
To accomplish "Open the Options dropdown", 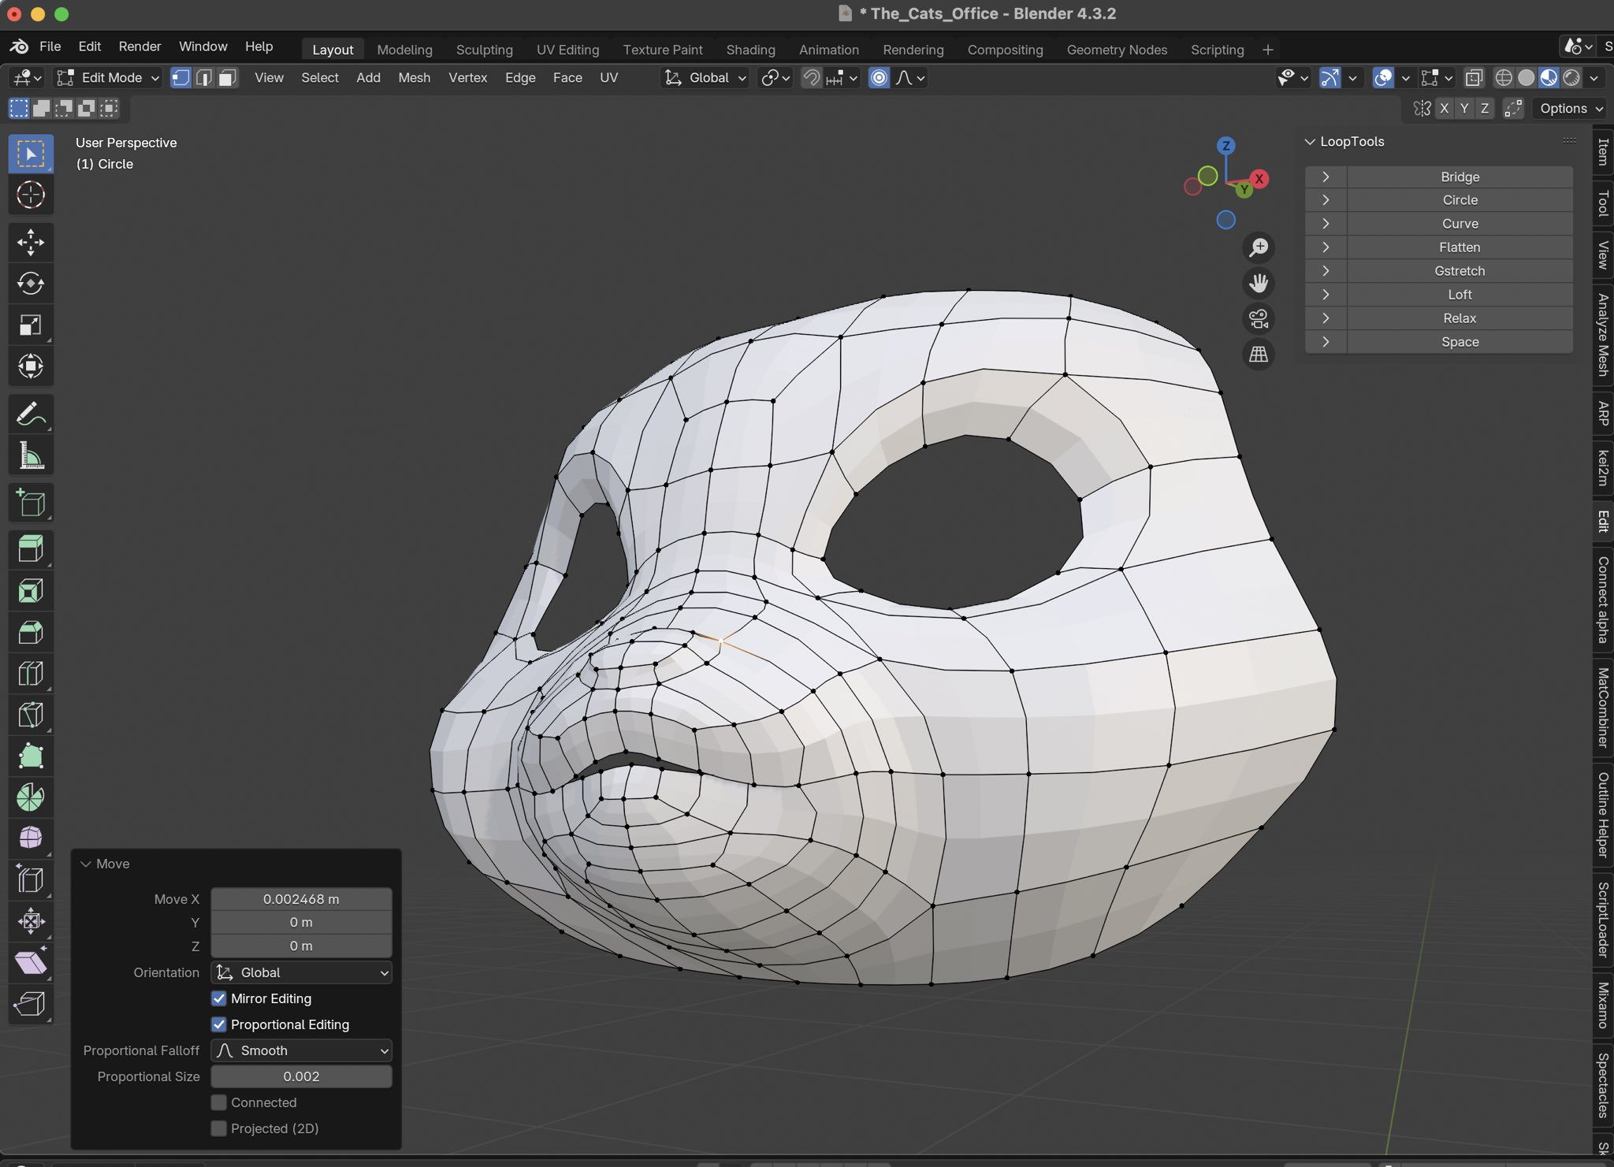I will 1571,108.
